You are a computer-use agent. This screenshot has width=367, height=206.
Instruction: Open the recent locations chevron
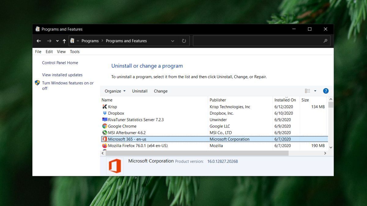point(57,41)
